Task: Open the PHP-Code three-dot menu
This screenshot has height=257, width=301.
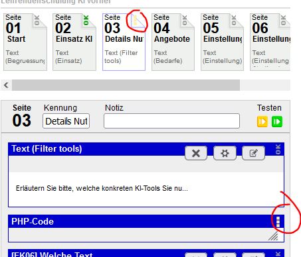Action: click(x=278, y=222)
